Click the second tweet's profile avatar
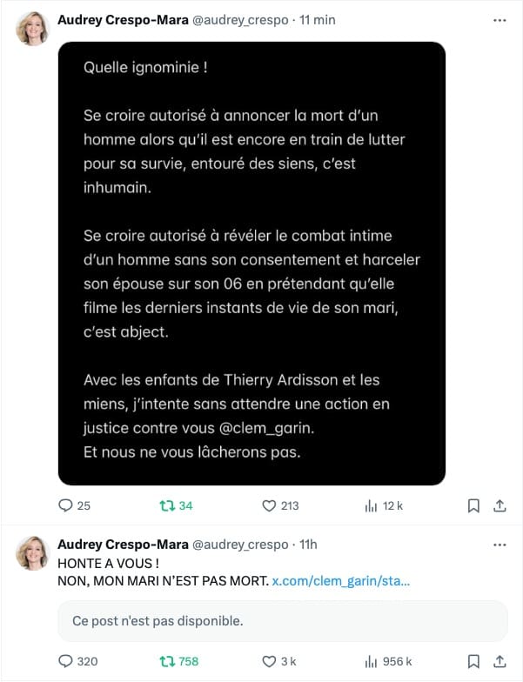 point(32,553)
